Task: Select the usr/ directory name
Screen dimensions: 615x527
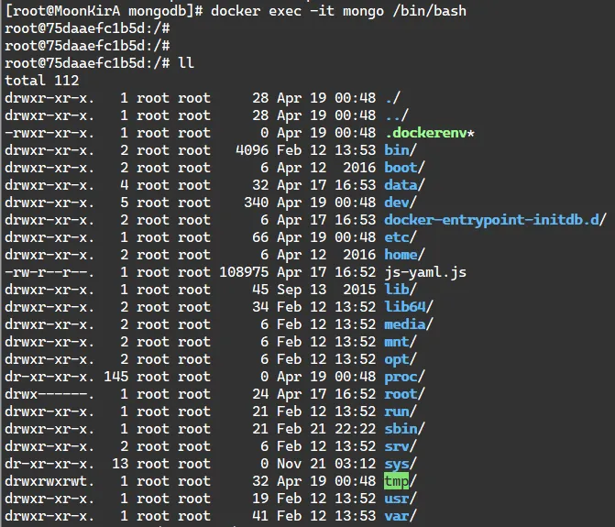Action: tap(401, 499)
